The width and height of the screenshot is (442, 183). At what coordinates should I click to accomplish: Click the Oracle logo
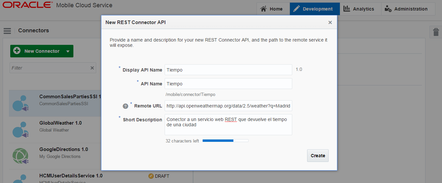pos(27,5)
